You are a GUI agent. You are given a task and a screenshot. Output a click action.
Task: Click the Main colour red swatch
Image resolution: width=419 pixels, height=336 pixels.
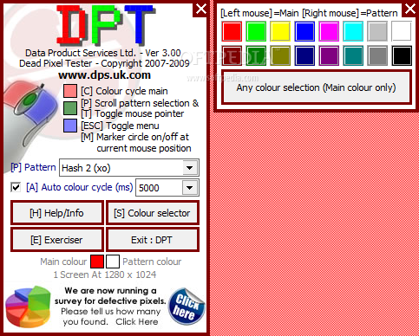coord(97,262)
